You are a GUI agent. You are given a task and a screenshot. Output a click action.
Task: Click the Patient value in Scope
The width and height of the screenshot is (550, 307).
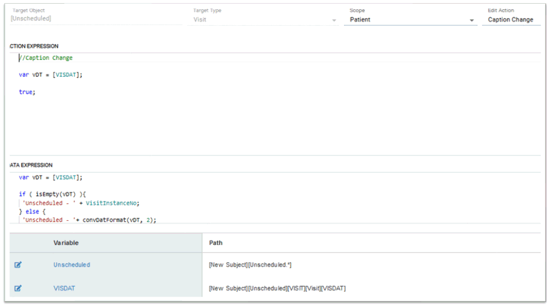pos(360,20)
